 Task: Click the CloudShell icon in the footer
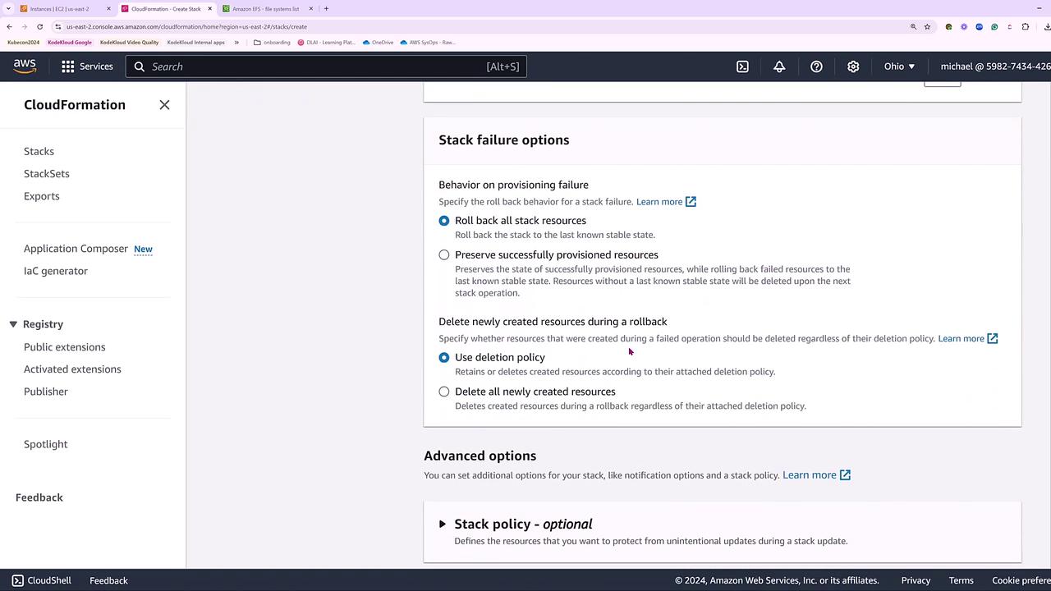pyautogui.click(x=17, y=580)
